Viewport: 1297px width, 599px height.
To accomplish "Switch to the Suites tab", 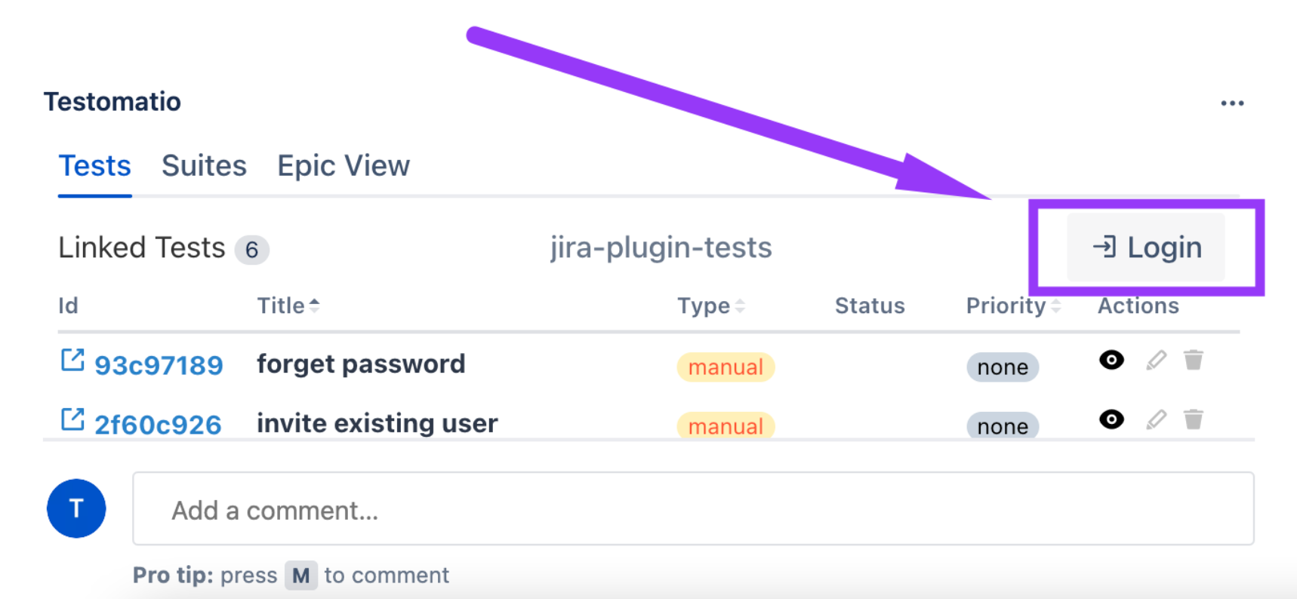I will pyautogui.click(x=204, y=166).
